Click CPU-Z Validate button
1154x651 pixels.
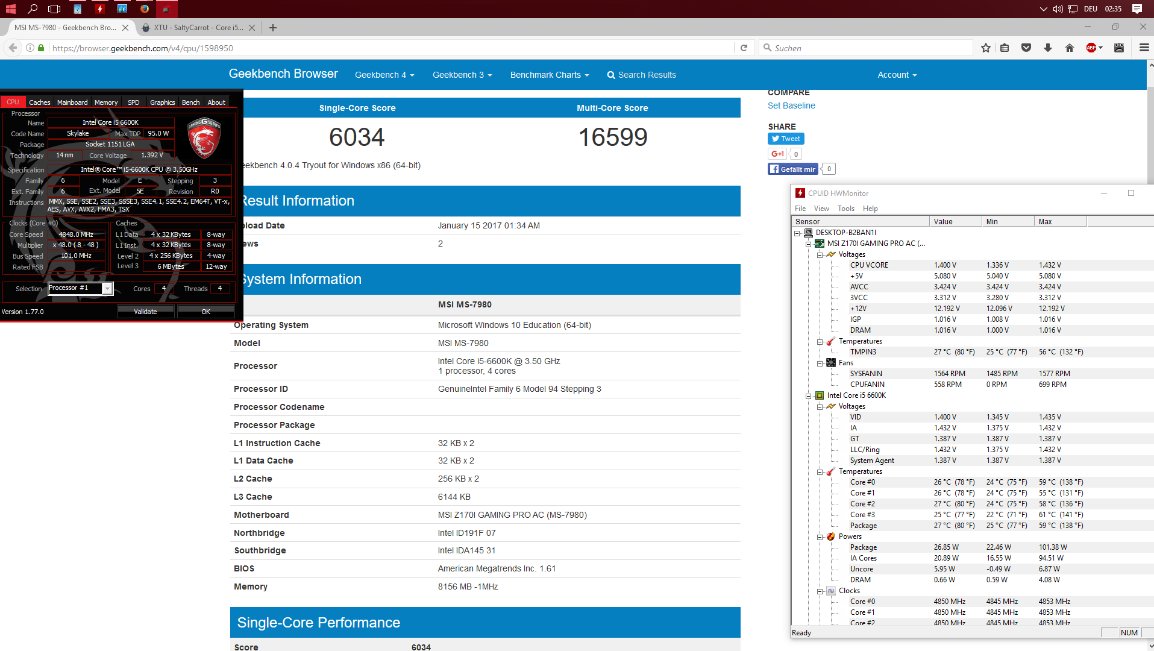pos(145,312)
